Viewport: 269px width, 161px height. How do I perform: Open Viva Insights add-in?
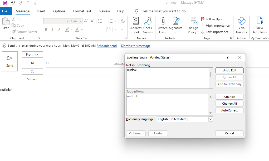tap(241, 25)
